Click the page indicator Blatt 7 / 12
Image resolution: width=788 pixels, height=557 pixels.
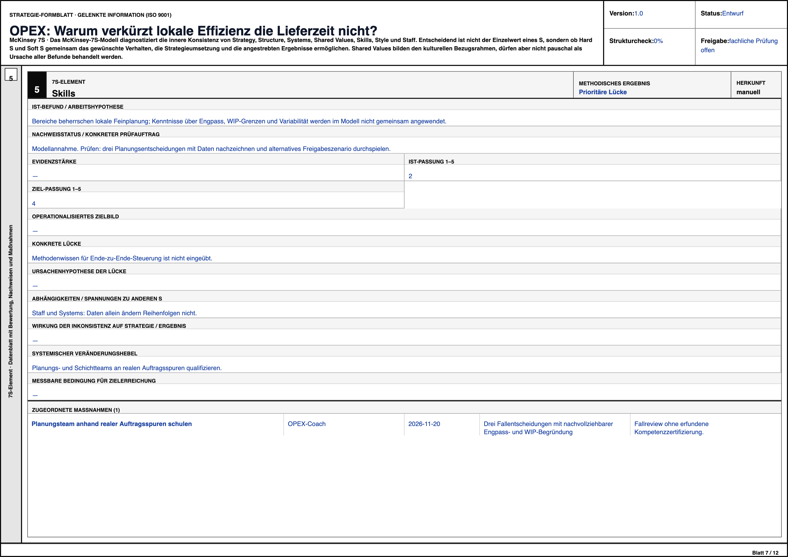765,553
